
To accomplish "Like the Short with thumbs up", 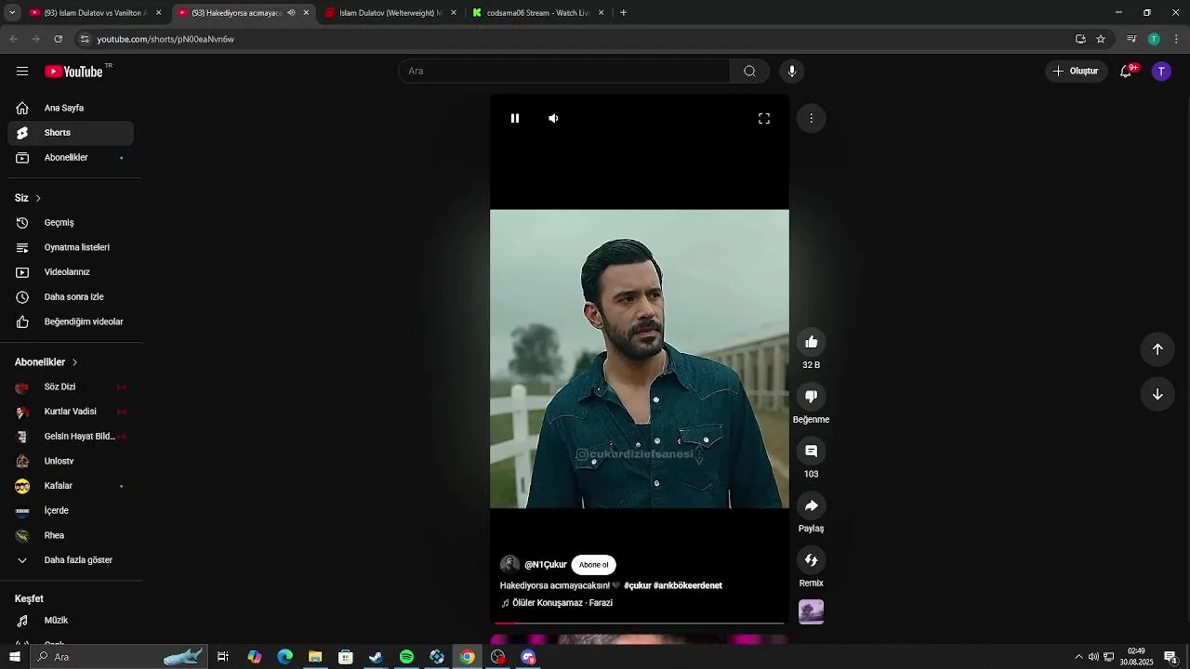I will (812, 342).
